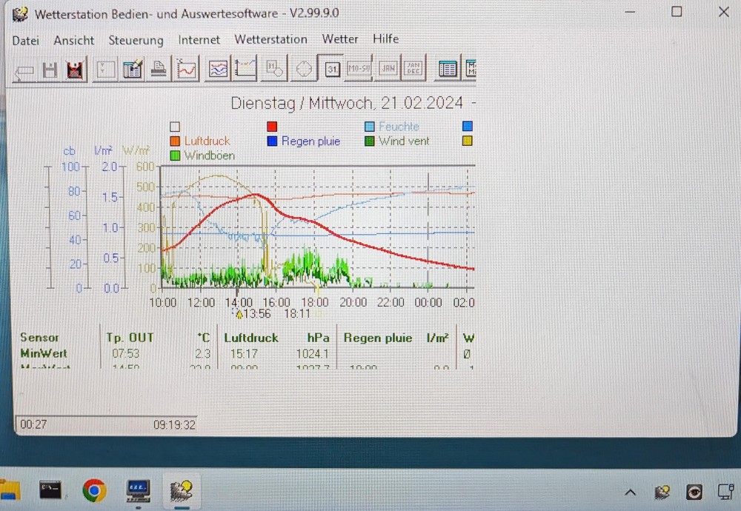Toggle the Regen pluie blue legend box
The width and height of the screenshot is (741, 511).
tap(272, 141)
